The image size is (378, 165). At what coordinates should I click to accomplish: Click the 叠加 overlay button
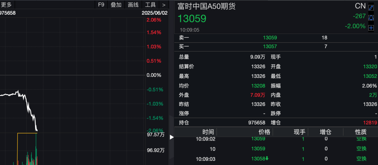[116, 5]
